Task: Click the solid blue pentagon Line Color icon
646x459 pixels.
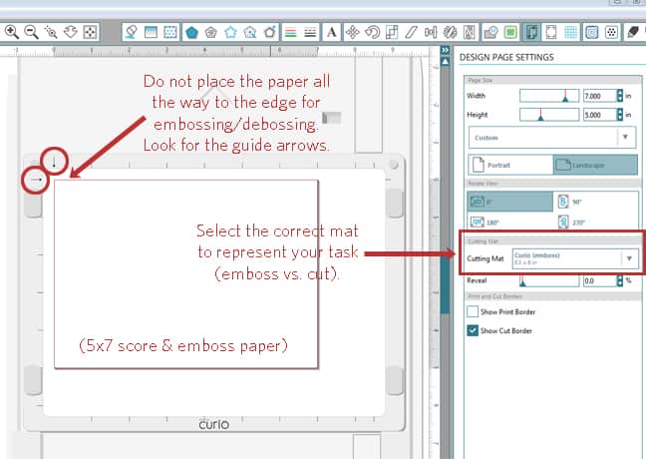Action: [191, 32]
